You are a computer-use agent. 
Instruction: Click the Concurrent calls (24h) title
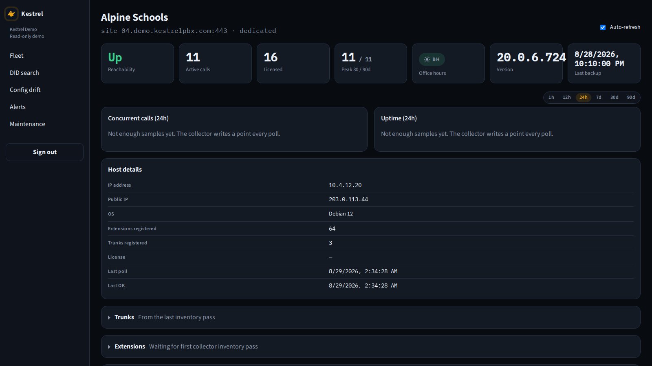(138, 118)
